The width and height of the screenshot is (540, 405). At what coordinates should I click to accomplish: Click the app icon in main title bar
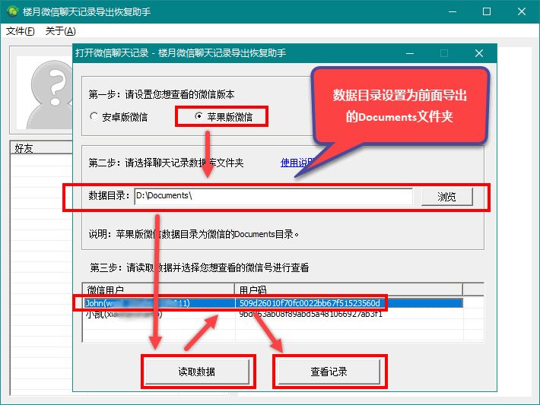click(x=12, y=11)
